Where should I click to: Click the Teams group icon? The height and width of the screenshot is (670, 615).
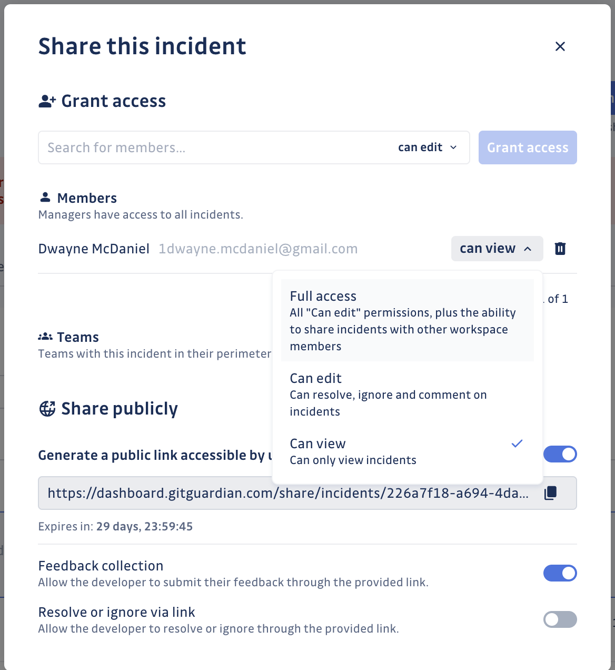pos(45,336)
